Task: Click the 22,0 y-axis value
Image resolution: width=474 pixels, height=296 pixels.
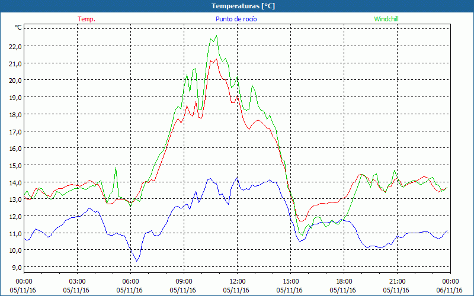Action: click(x=16, y=46)
